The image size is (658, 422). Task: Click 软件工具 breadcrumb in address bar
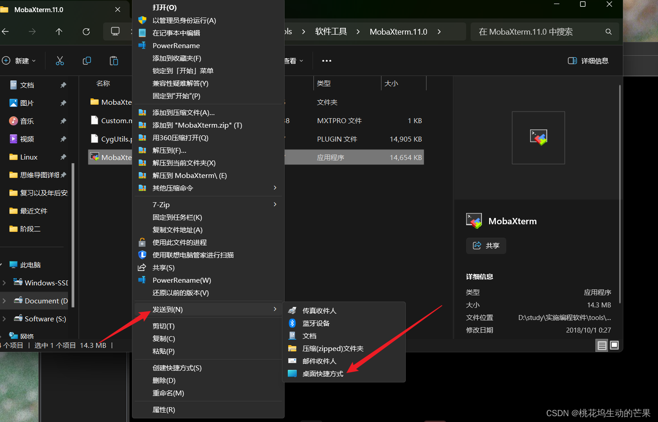pyautogui.click(x=331, y=31)
